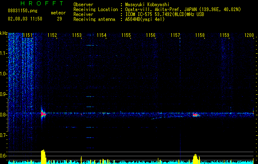The image size is (258, 164).
Task: Click the 1200 time marker
Action: point(249,35)
